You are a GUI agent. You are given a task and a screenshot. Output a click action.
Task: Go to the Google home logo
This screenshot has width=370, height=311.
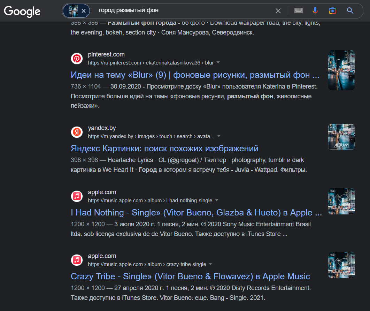tap(22, 11)
